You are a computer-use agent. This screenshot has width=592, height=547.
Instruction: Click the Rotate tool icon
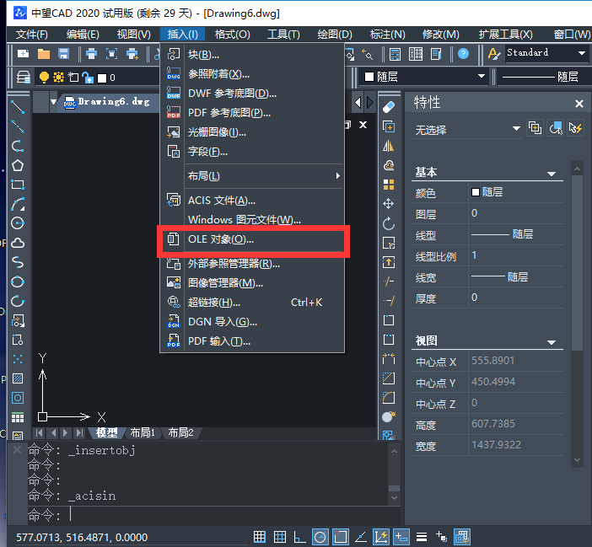[389, 223]
